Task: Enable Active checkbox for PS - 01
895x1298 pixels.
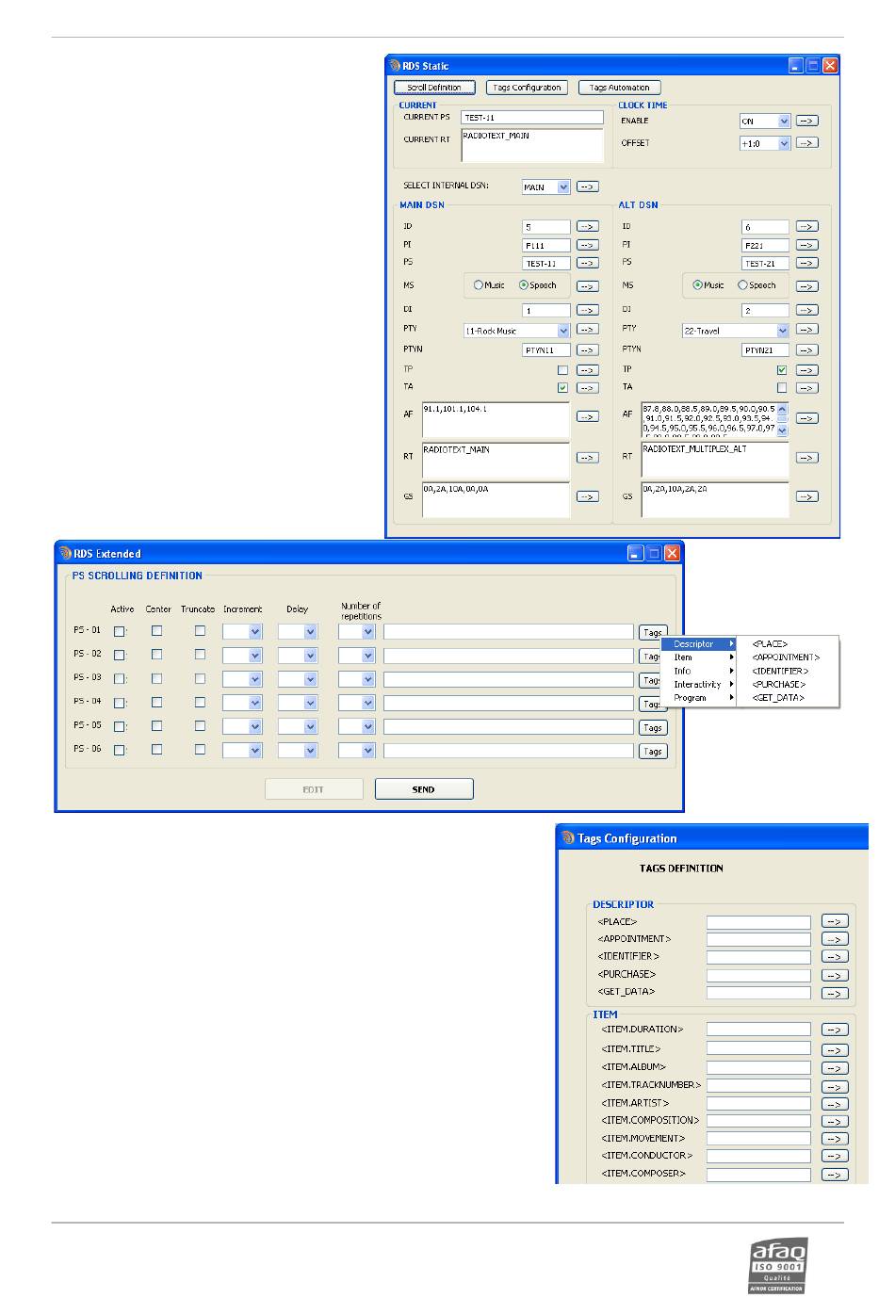Action: point(120,632)
